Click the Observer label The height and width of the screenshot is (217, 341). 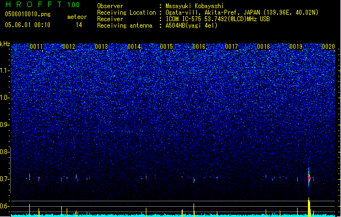[110, 6]
